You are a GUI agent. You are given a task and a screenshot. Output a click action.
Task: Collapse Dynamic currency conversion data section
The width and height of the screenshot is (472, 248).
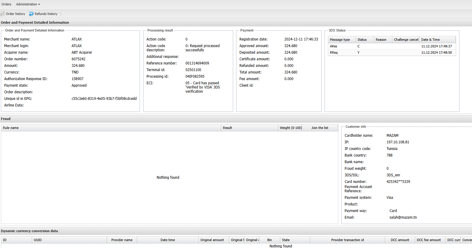click(x=29, y=231)
